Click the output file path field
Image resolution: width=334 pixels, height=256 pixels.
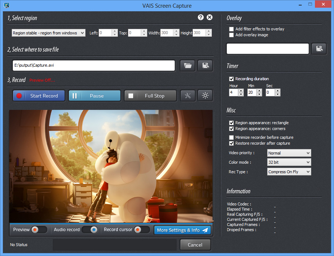(94, 66)
